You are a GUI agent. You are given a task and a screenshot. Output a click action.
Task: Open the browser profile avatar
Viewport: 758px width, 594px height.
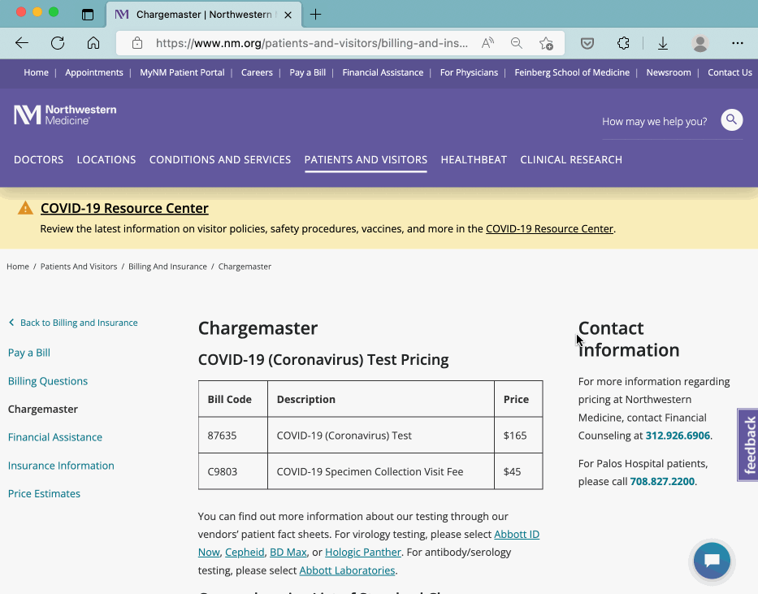(700, 44)
